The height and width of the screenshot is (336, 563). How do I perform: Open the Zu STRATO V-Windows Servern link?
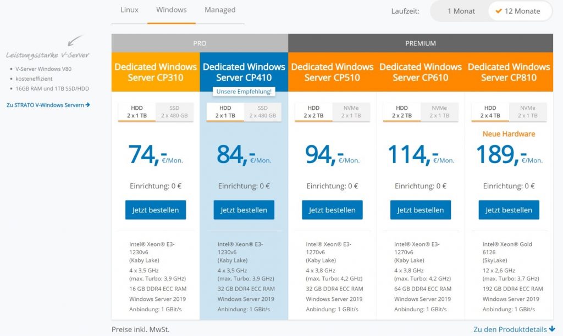tap(48, 105)
